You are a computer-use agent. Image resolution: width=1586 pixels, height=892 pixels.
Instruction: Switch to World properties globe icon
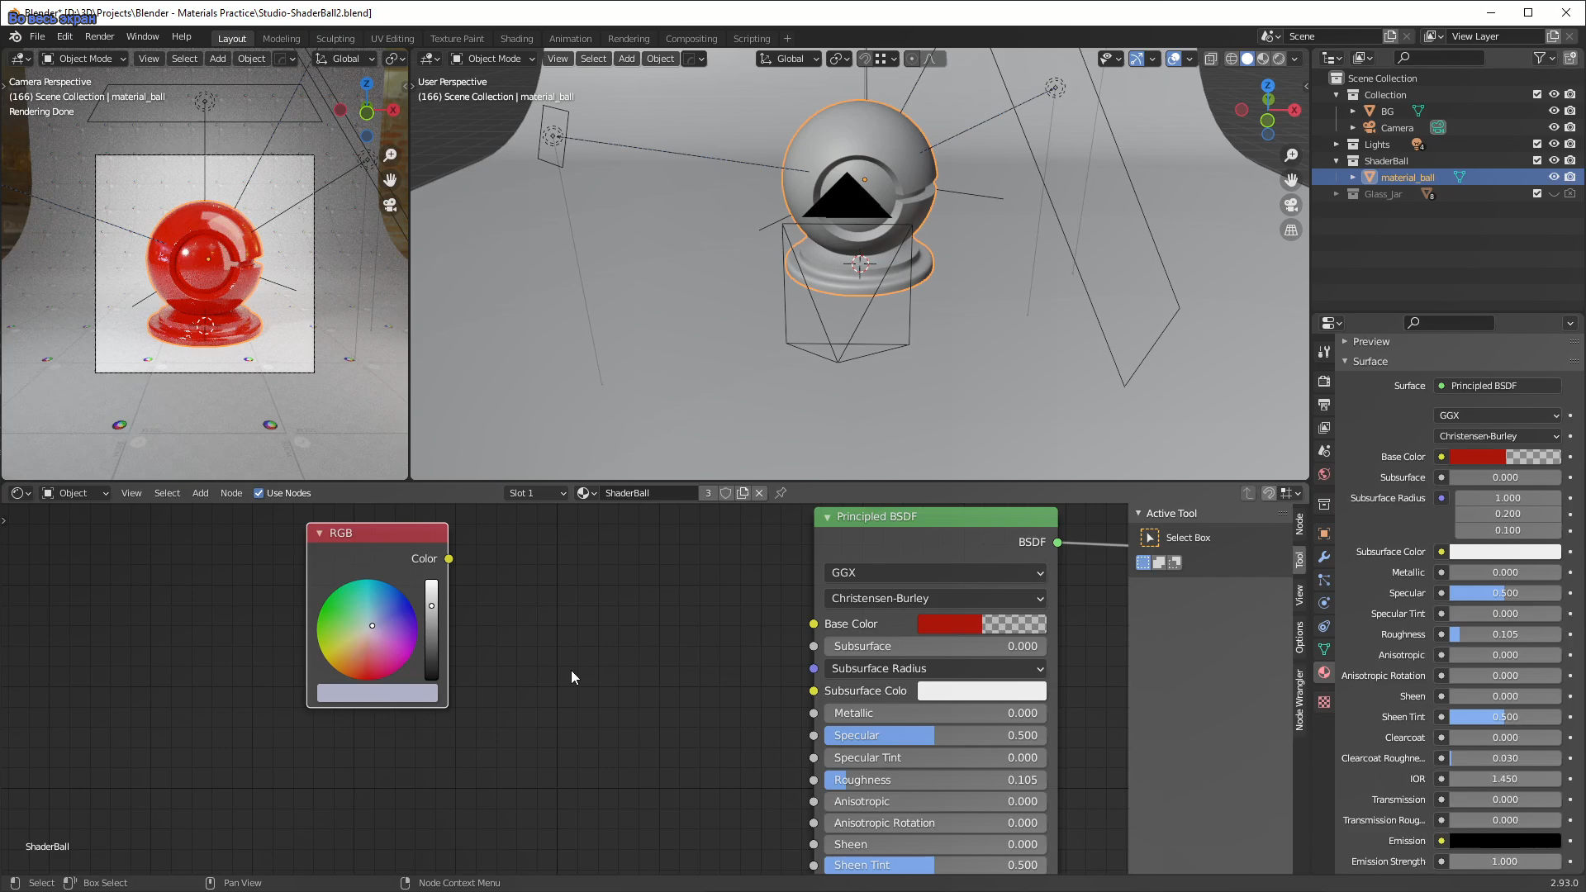click(1324, 474)
